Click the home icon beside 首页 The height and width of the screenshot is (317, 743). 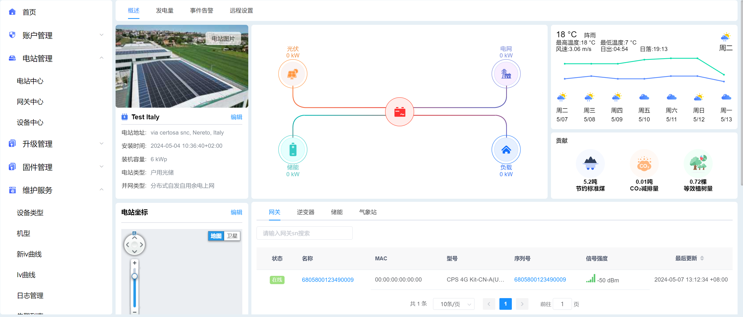coord(12,12)
